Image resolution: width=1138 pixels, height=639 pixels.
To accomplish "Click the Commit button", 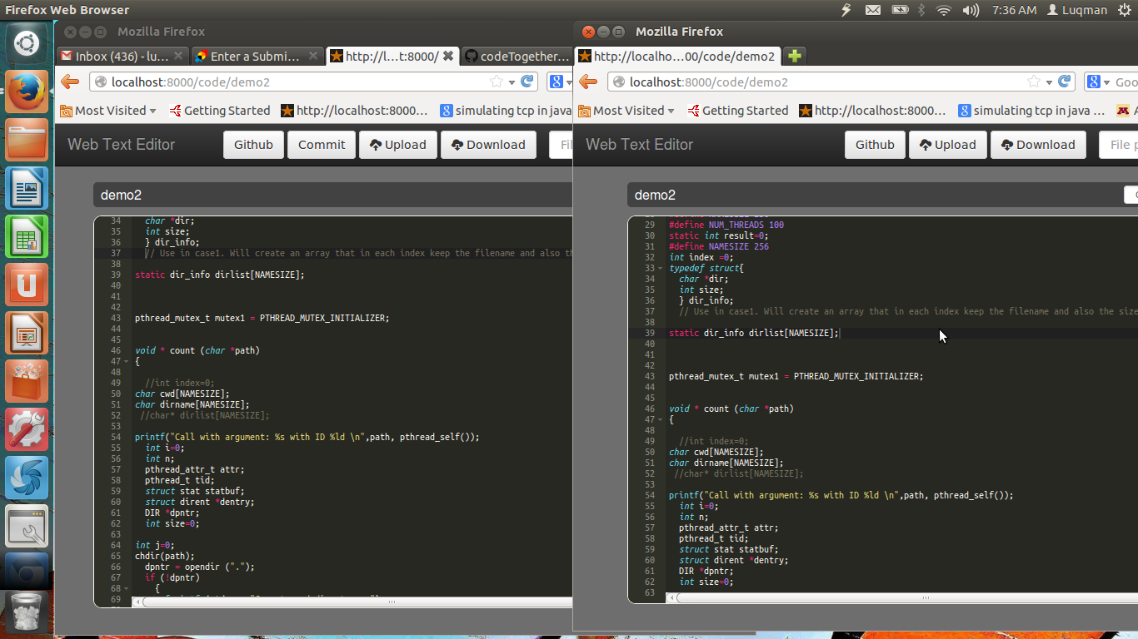I will 322,145.
